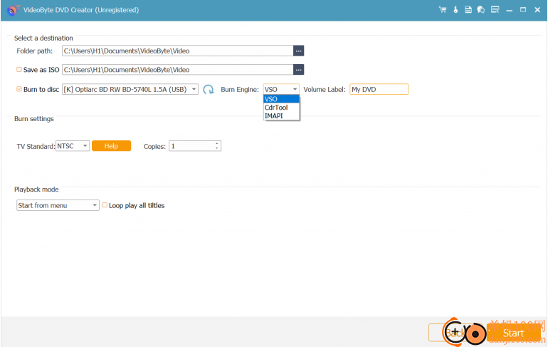Browse for the Folder path with the ellipsis button
Screen dimensions: 548x347
(x=298, y=51)
